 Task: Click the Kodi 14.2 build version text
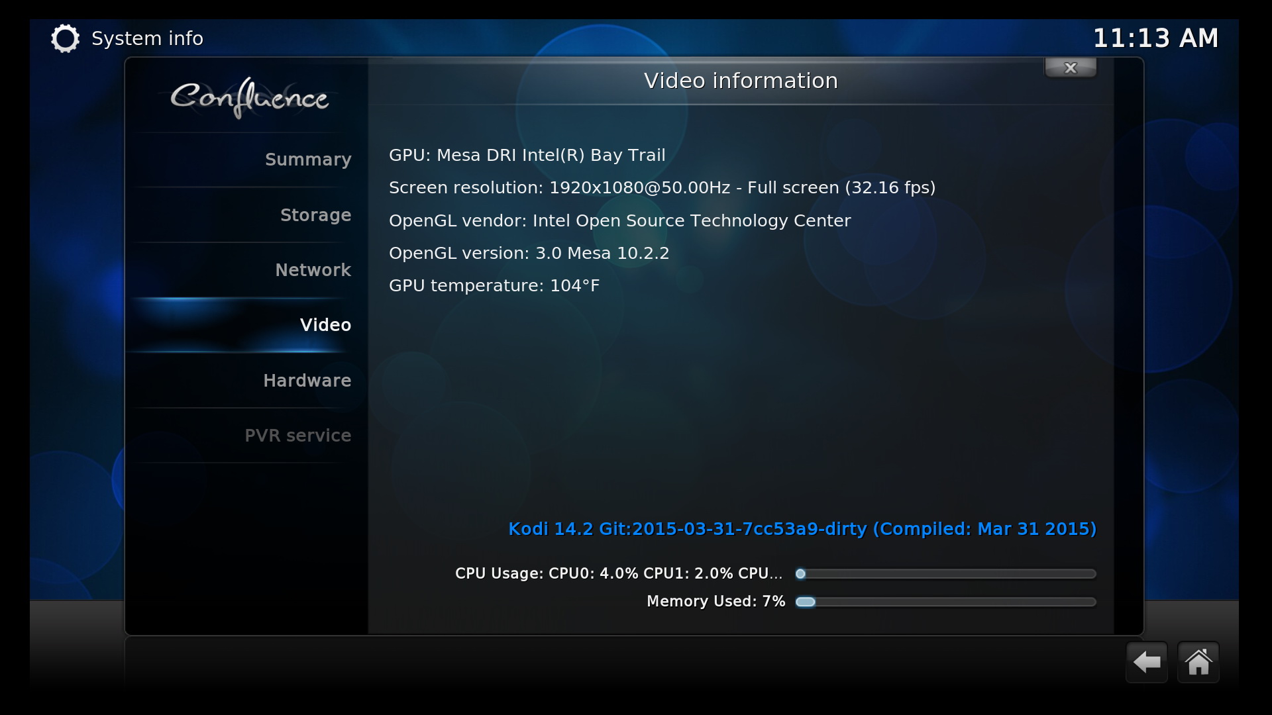pos(802,529)
